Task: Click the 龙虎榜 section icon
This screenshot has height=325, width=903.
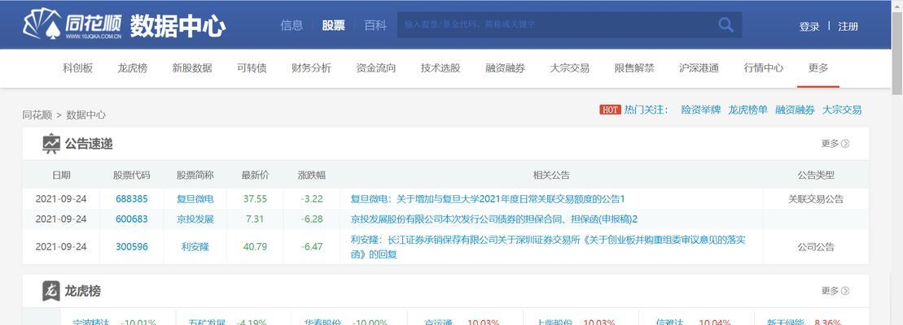Action: coord(51,291)
